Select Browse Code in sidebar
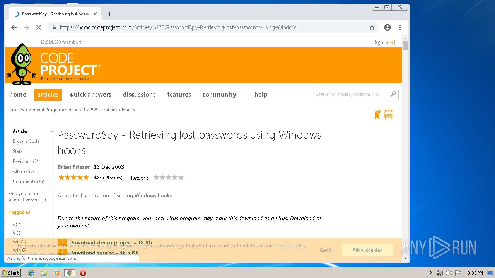495x278 pixels. (x=26, y=141)
